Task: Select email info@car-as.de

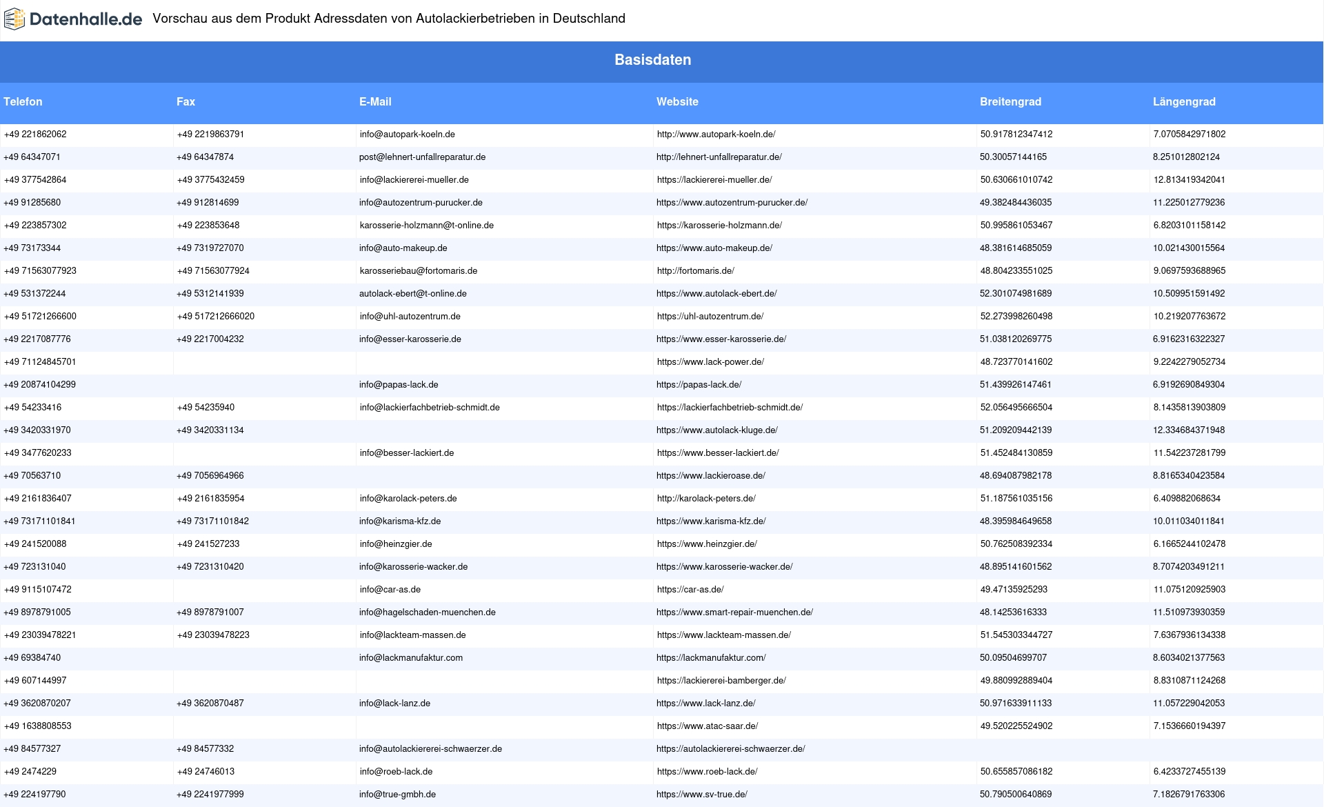Action: coord(390,590)
